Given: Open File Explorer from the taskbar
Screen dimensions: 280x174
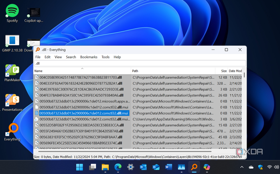Looking at the screenshot, I should point(105,167).
